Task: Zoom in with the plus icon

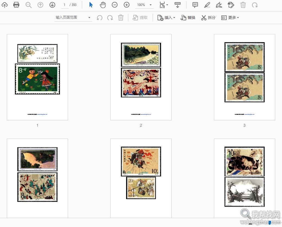Action: [x=127, y=5]
